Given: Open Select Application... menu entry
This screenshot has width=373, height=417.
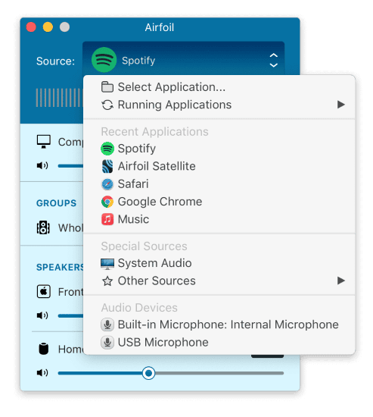Looking at the screenshot, I should 219,87.
